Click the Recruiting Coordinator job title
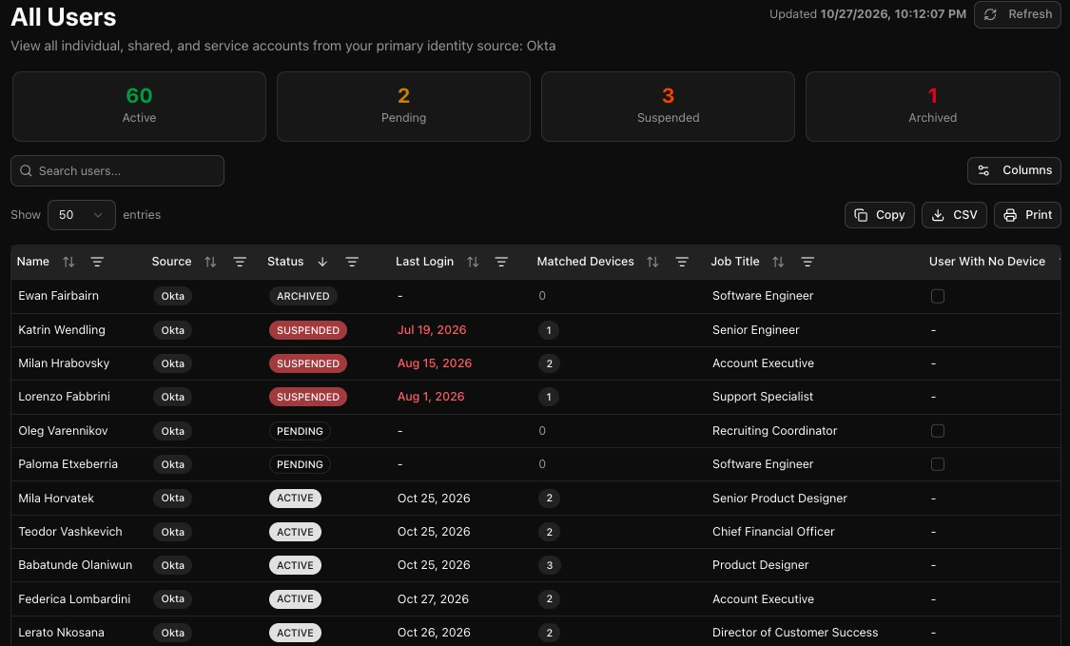The height and width of the screenshot is (646, 1070). coord(774,431)
